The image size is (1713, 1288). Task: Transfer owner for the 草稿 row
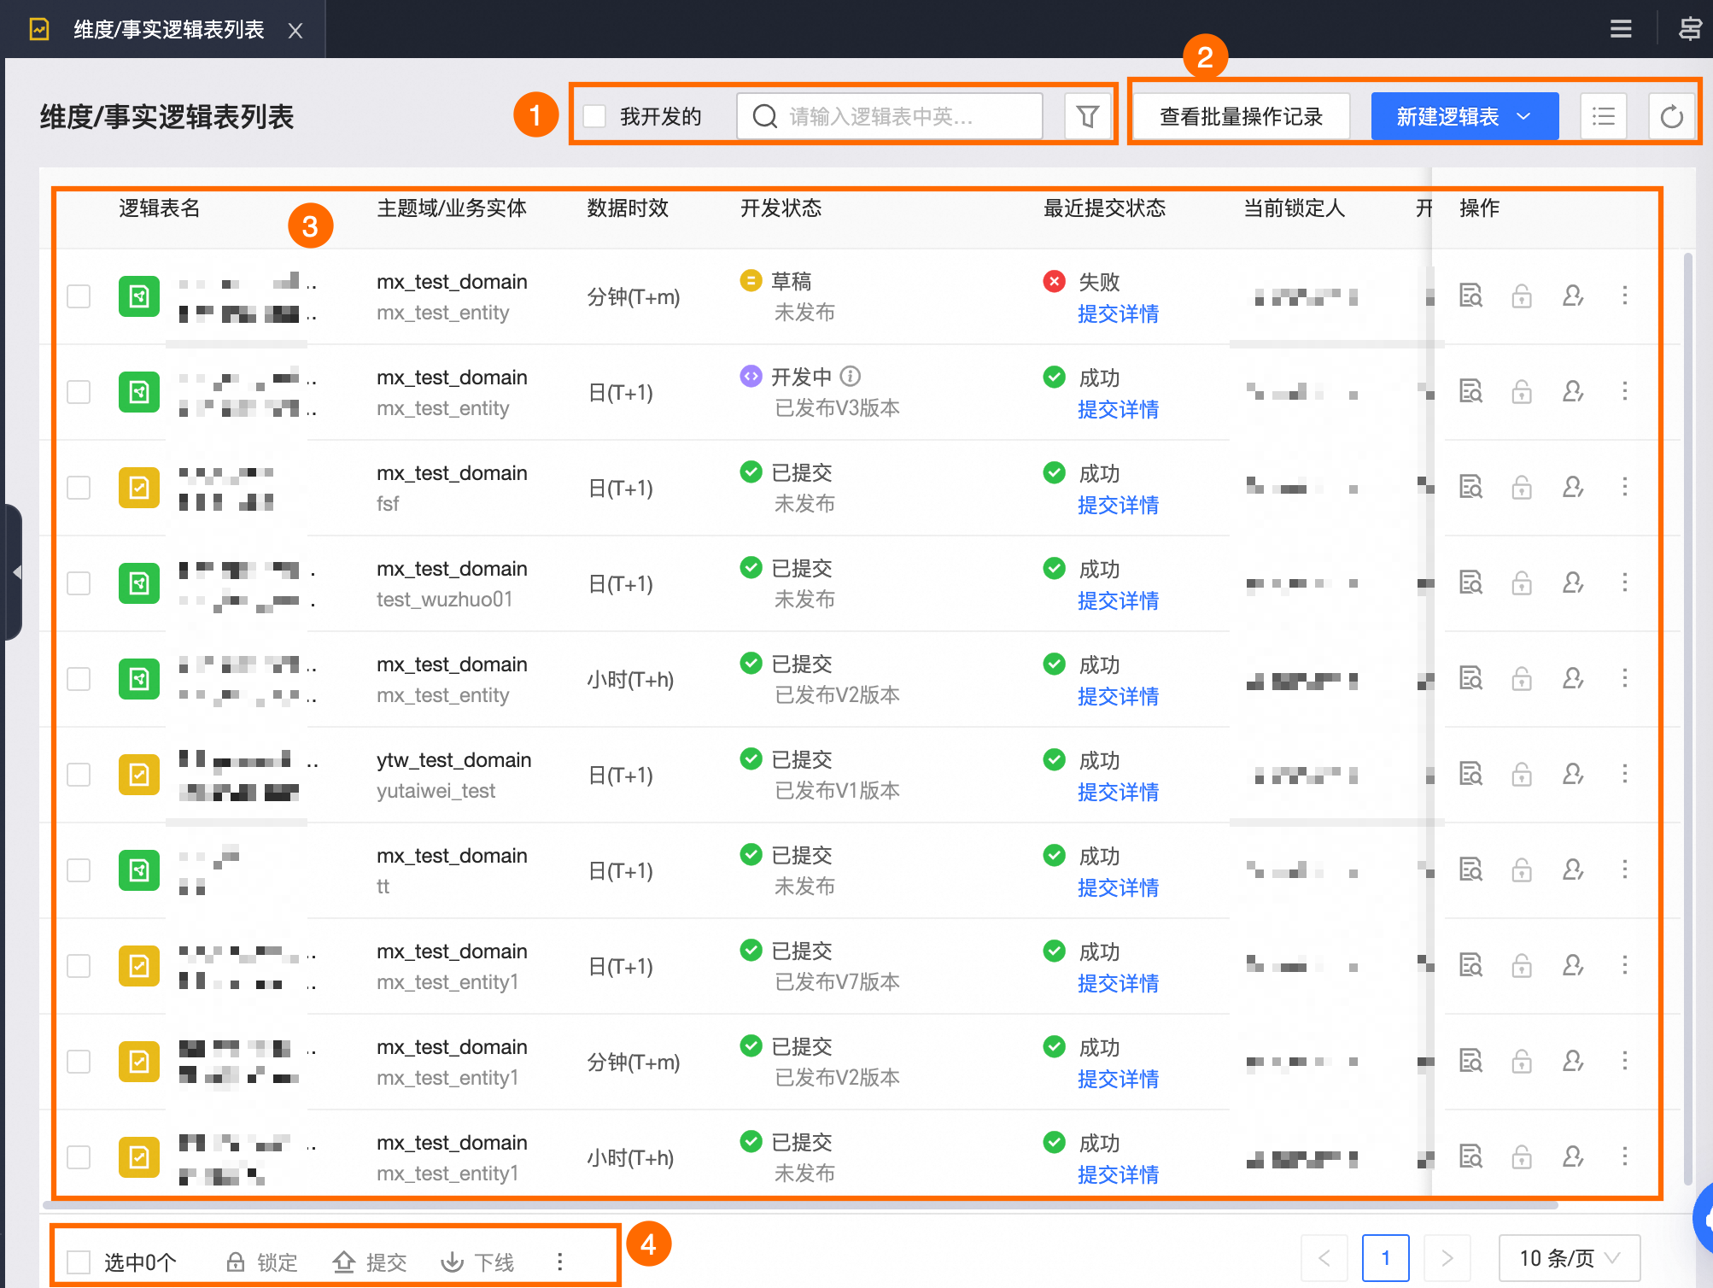coord(1573,296)
